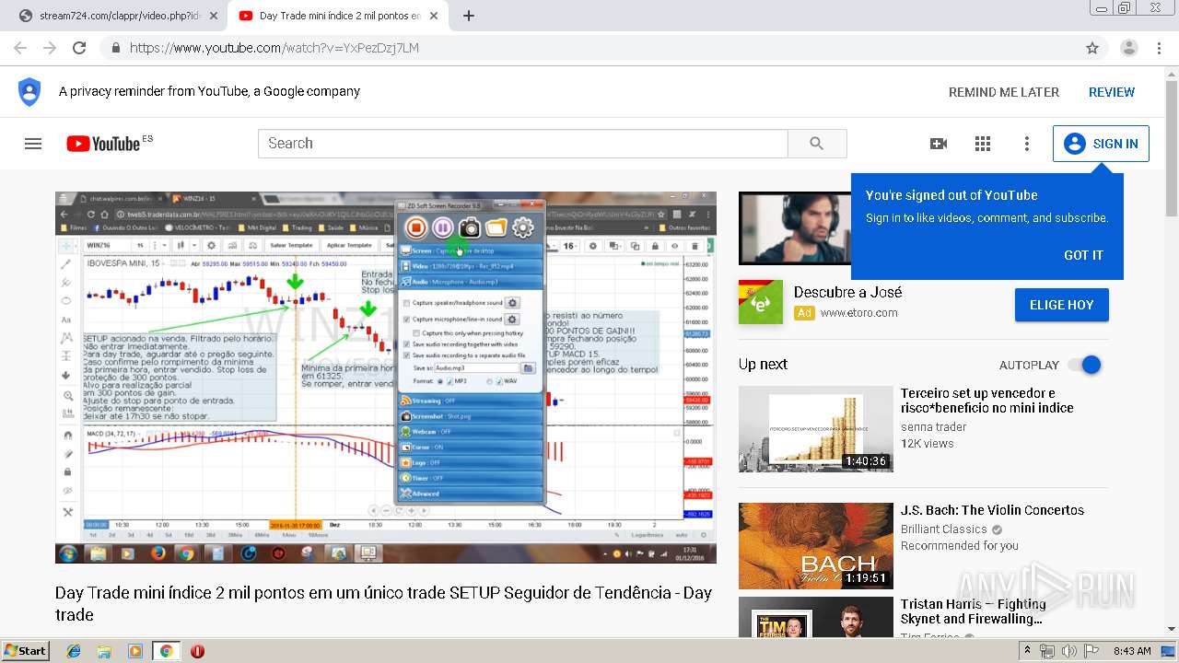This screenshot has height=663, width=1179.
Task: Open the Windows Start menu
Action: point(25,651)
